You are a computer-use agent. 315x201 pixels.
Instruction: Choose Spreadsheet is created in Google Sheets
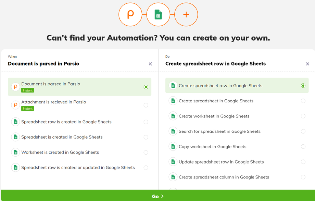pos(62,137)
